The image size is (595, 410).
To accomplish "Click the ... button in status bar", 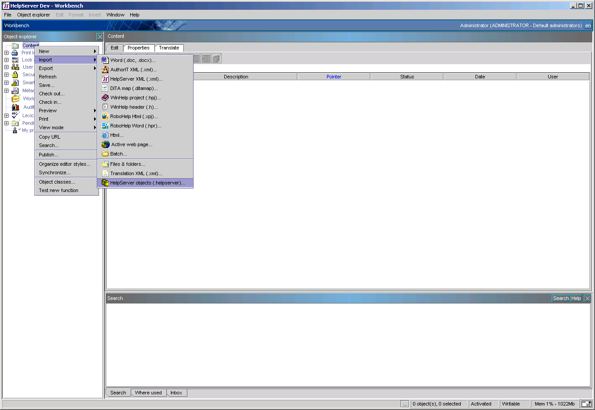I will (405, 404).
